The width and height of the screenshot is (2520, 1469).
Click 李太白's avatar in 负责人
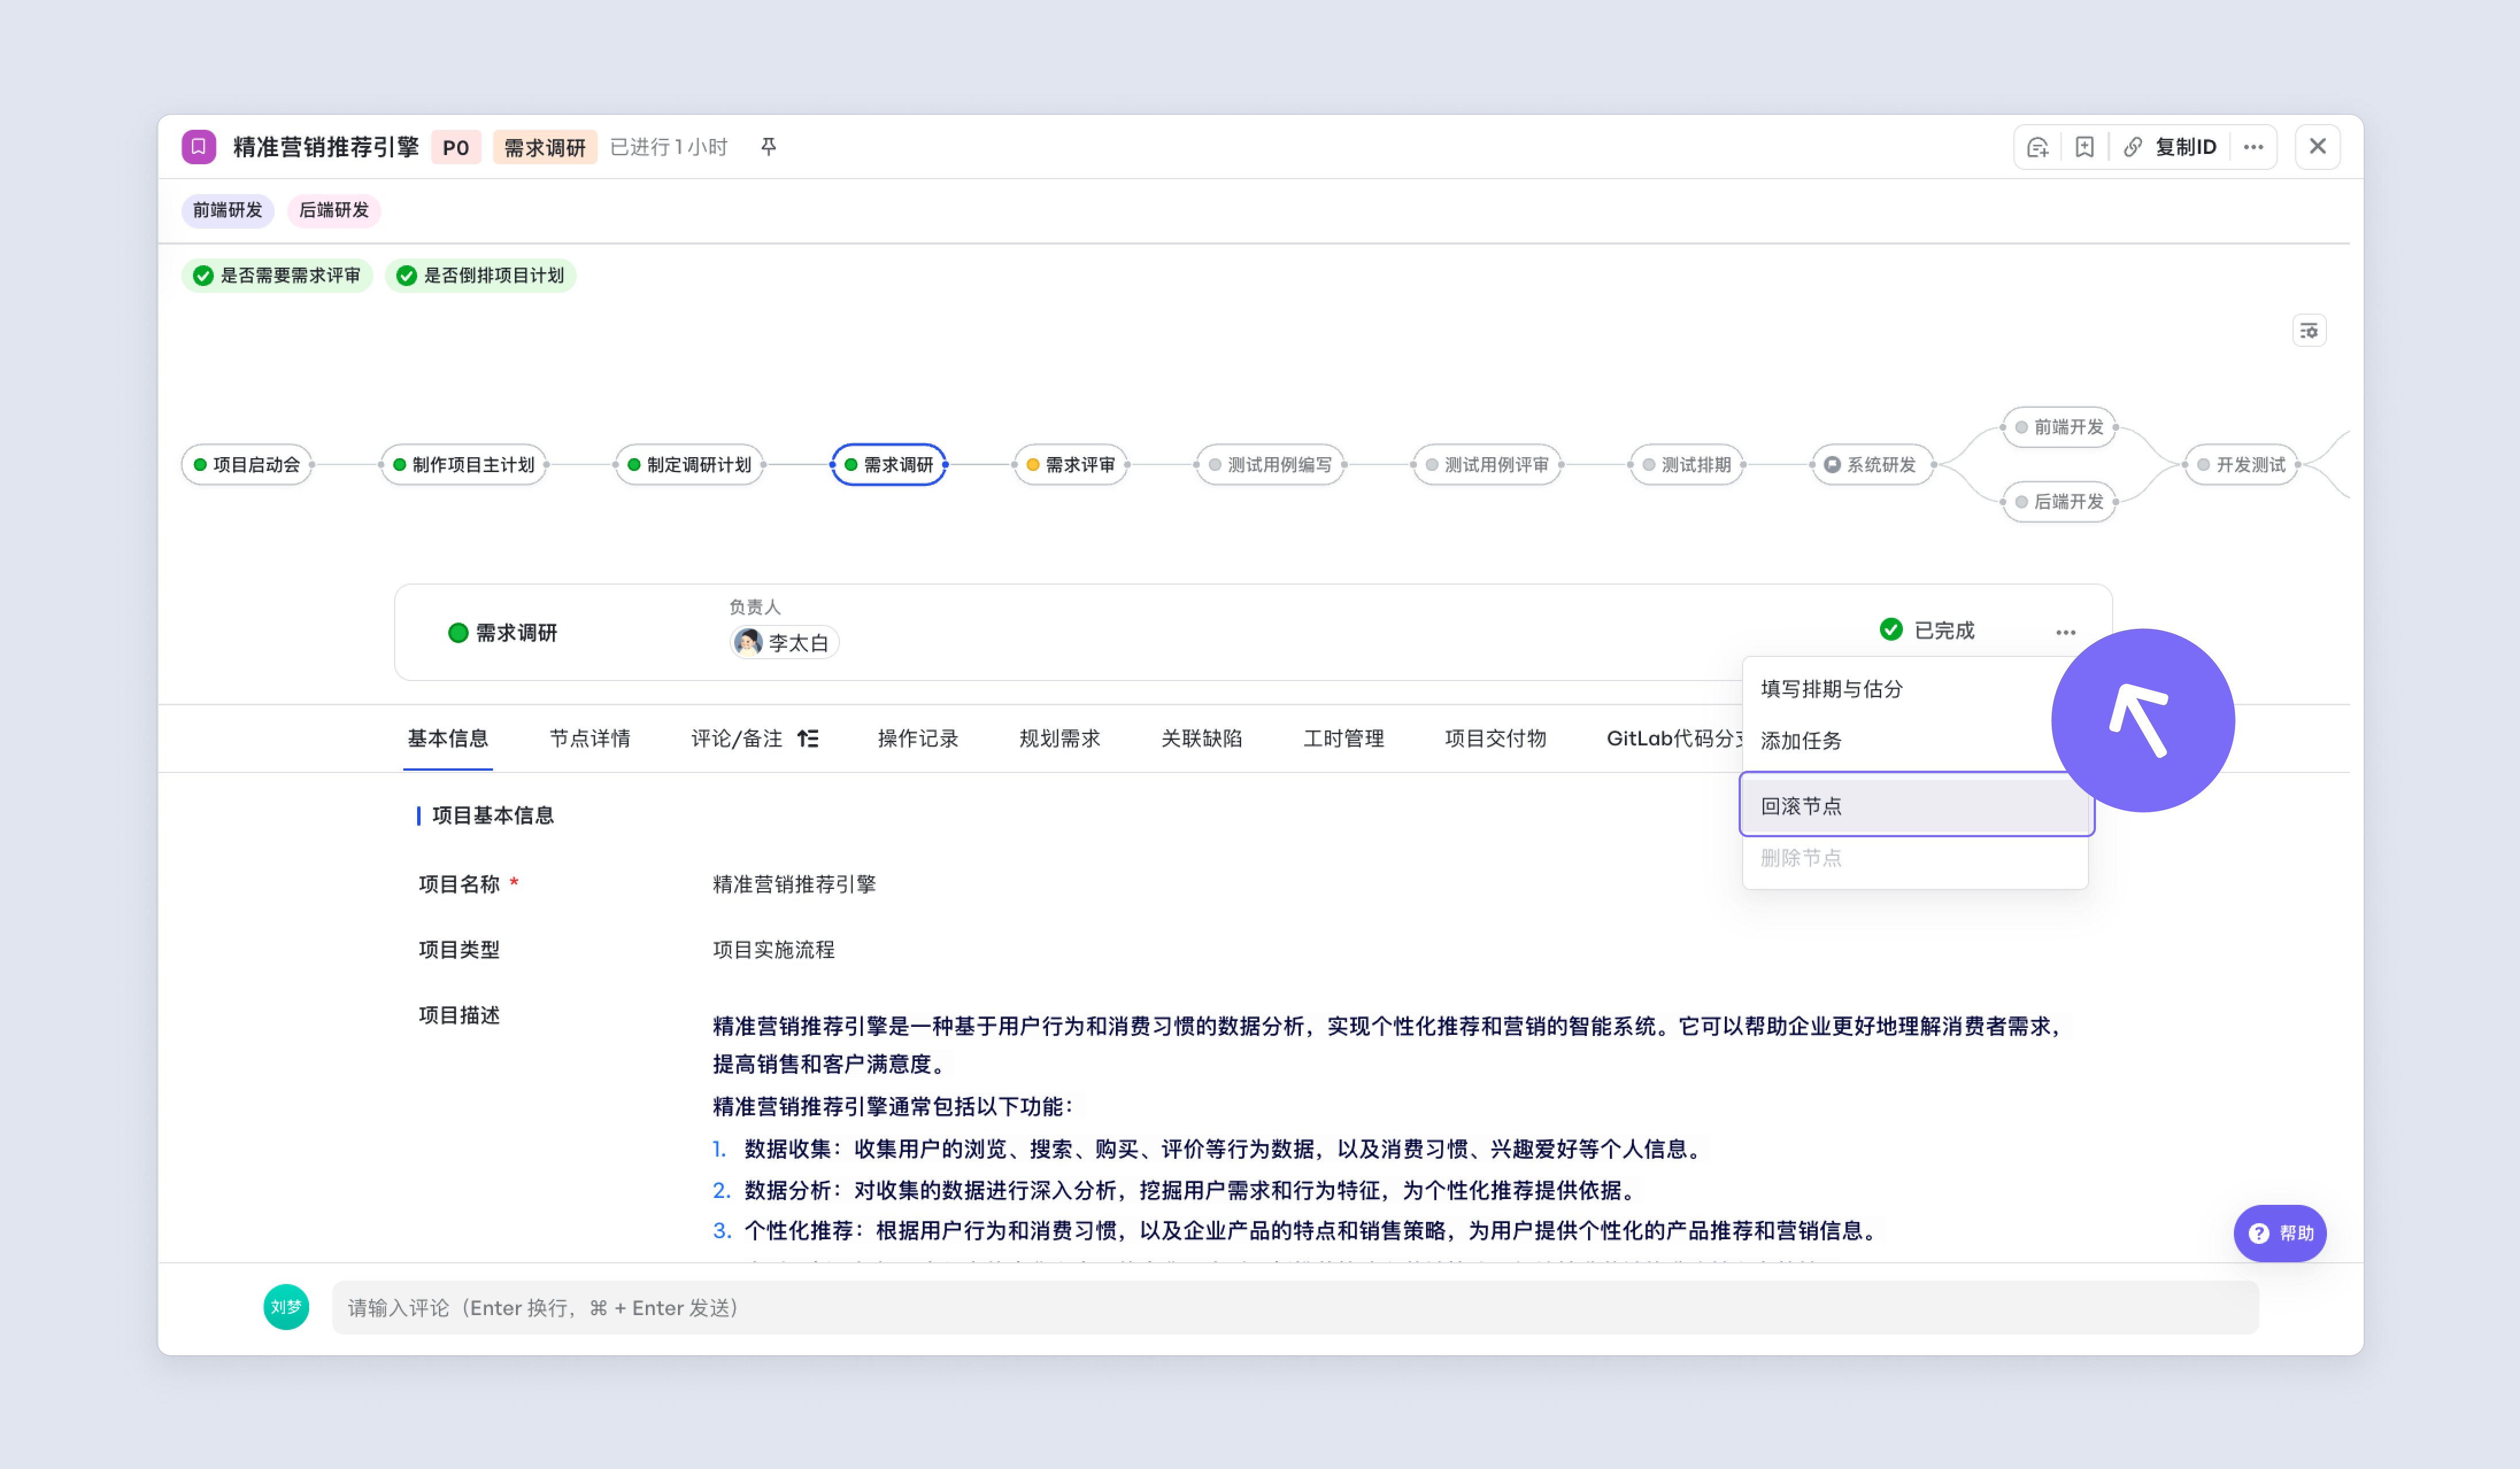pos(747,641)
